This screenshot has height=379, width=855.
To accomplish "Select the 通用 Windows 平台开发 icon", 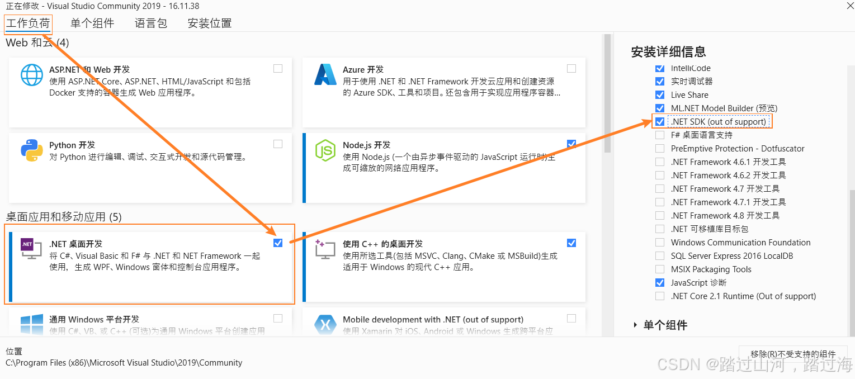I will (x=32, y=324).
